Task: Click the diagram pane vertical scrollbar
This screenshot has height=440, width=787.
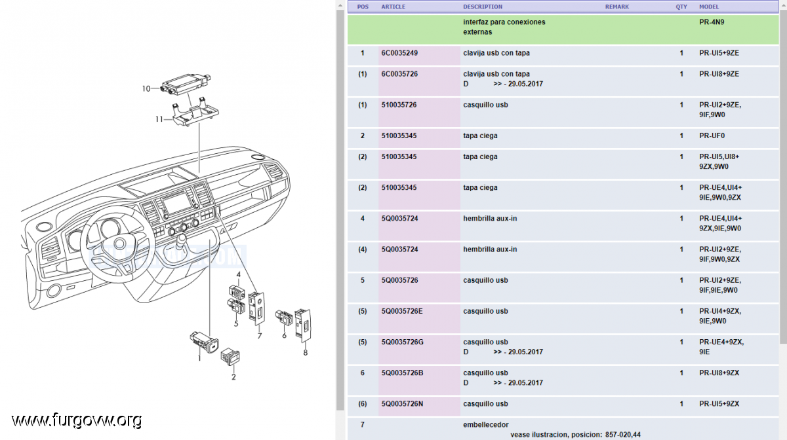Action: [x=340, y=196]
